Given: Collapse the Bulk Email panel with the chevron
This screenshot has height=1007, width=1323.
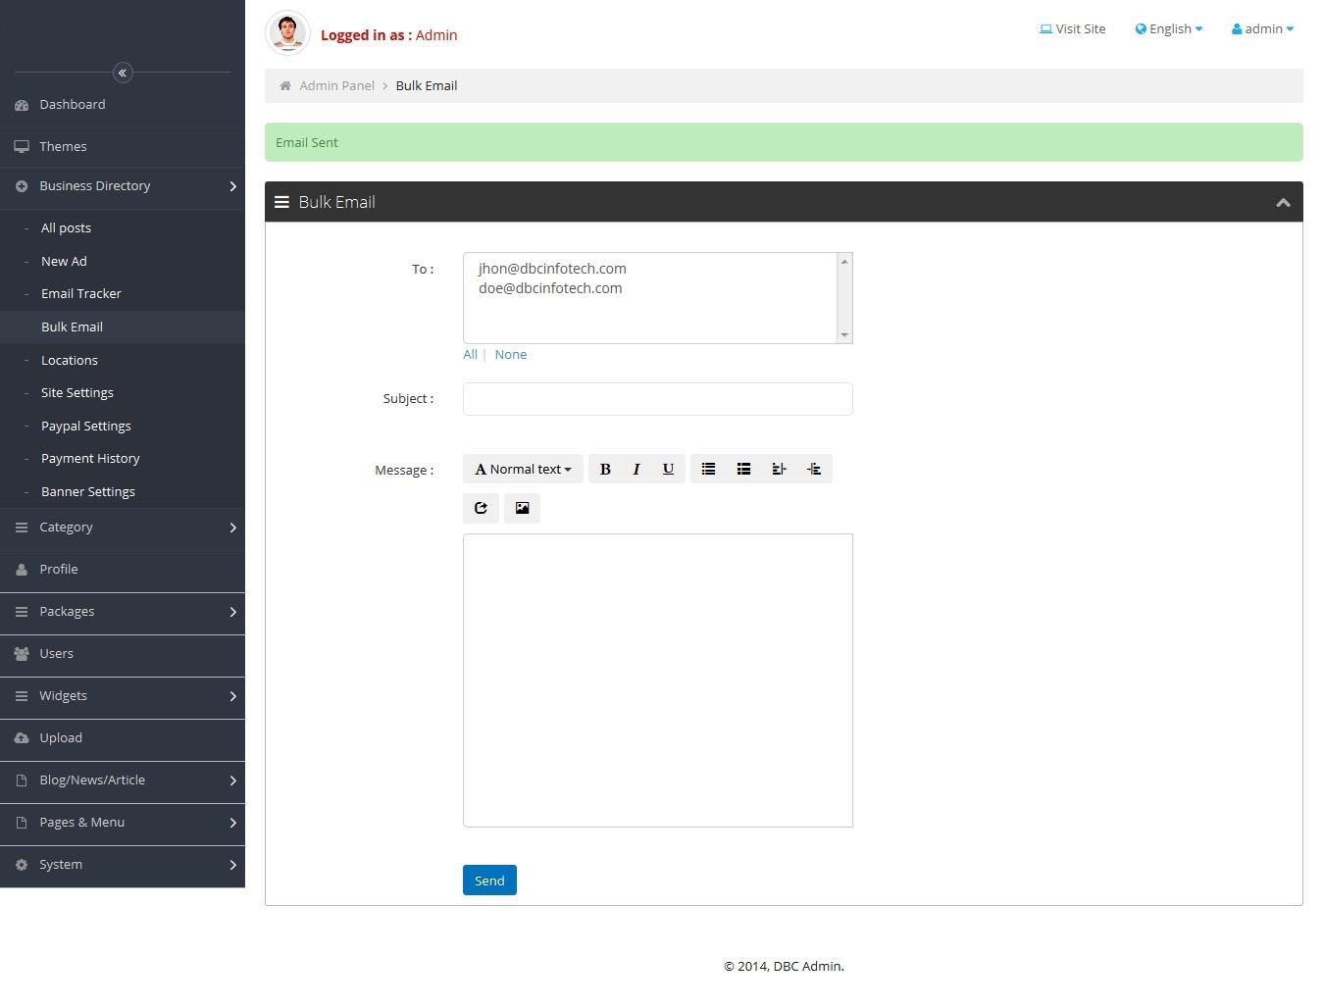Looking at the screenshot, I should pos(1283,203).
